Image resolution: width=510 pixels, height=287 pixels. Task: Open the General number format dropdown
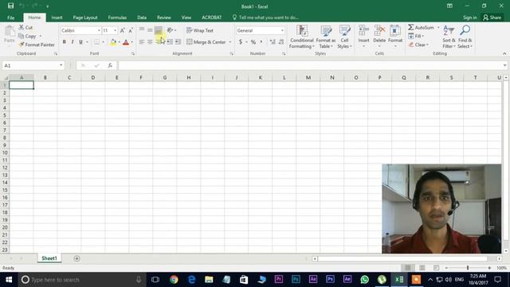pyautogui.click(x=282, y=30)
